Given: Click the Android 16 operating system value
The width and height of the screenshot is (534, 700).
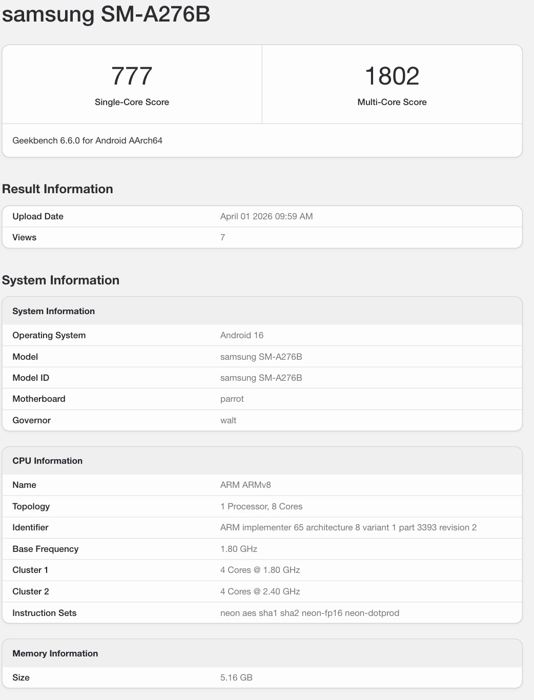Looking at the screenshot, I should 242,335.
